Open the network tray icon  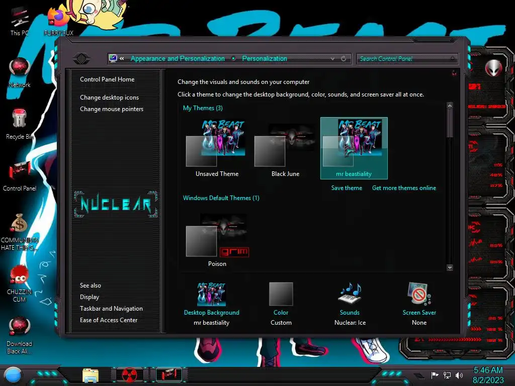click(x=447, y=375)
